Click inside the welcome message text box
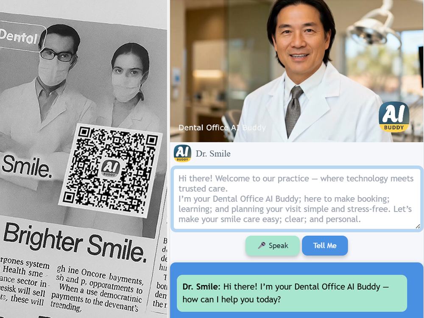Screen dimensions: 424x318 [297, 199]
